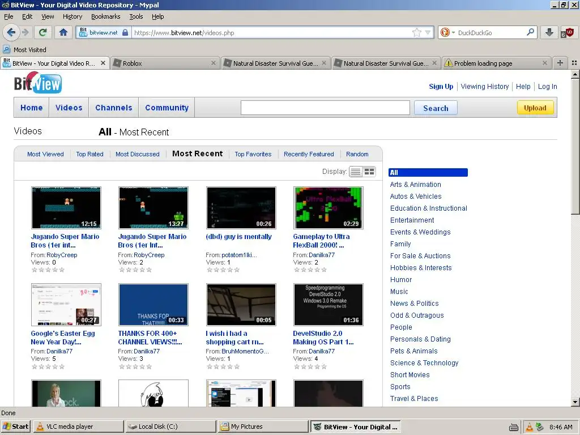This screenshot has height=435, width=580.
Task: Switch to list display view
Action: pos(356,172)
